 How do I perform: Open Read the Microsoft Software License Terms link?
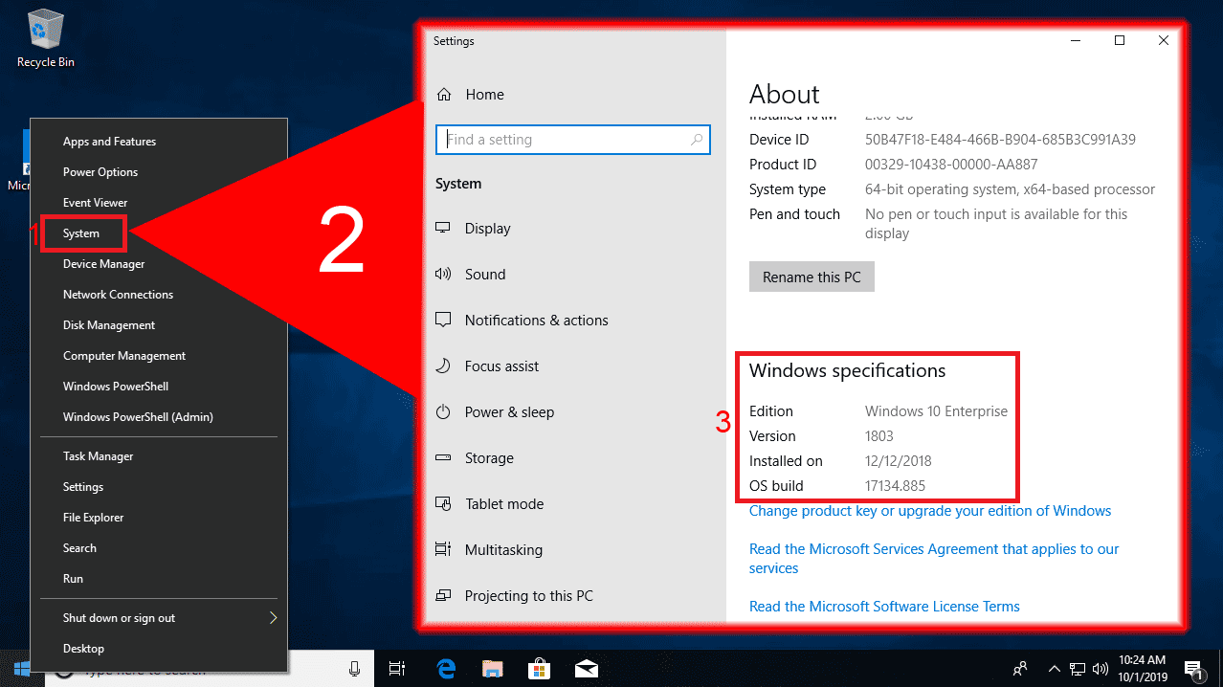(883, 606)
